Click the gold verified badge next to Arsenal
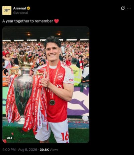 [28, 8]
